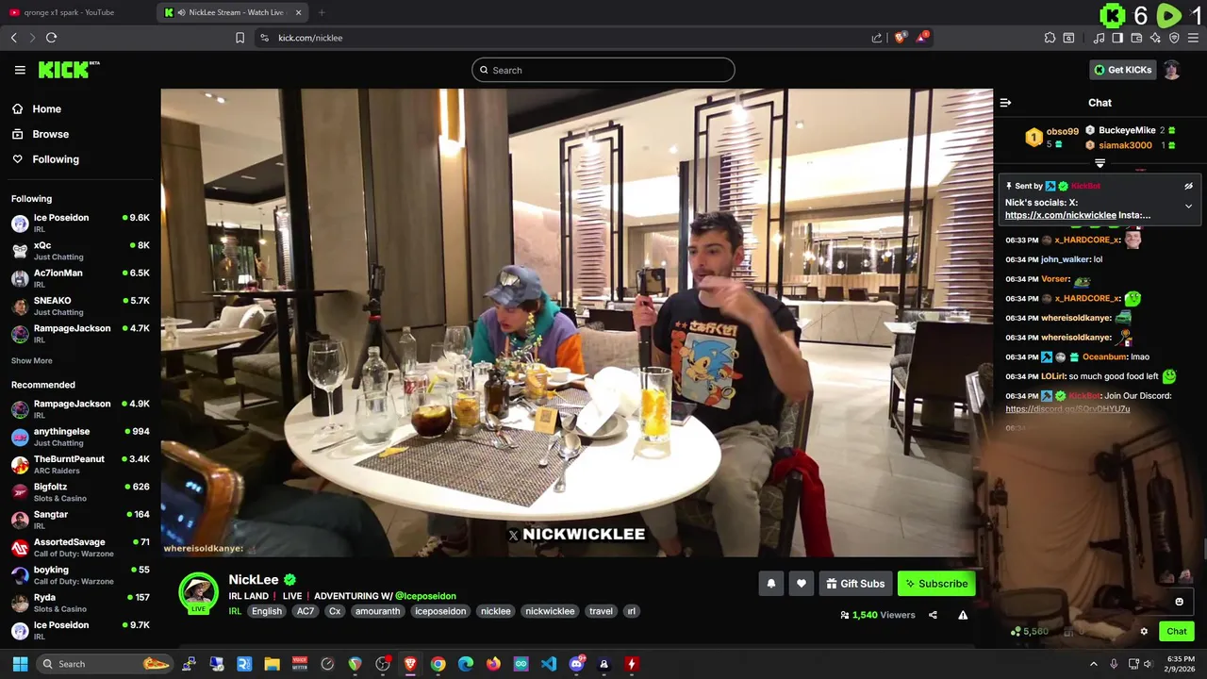The width and height of the screenshot is (1207, 679).
Task: Share the stream via share icon
Action: 933,615
